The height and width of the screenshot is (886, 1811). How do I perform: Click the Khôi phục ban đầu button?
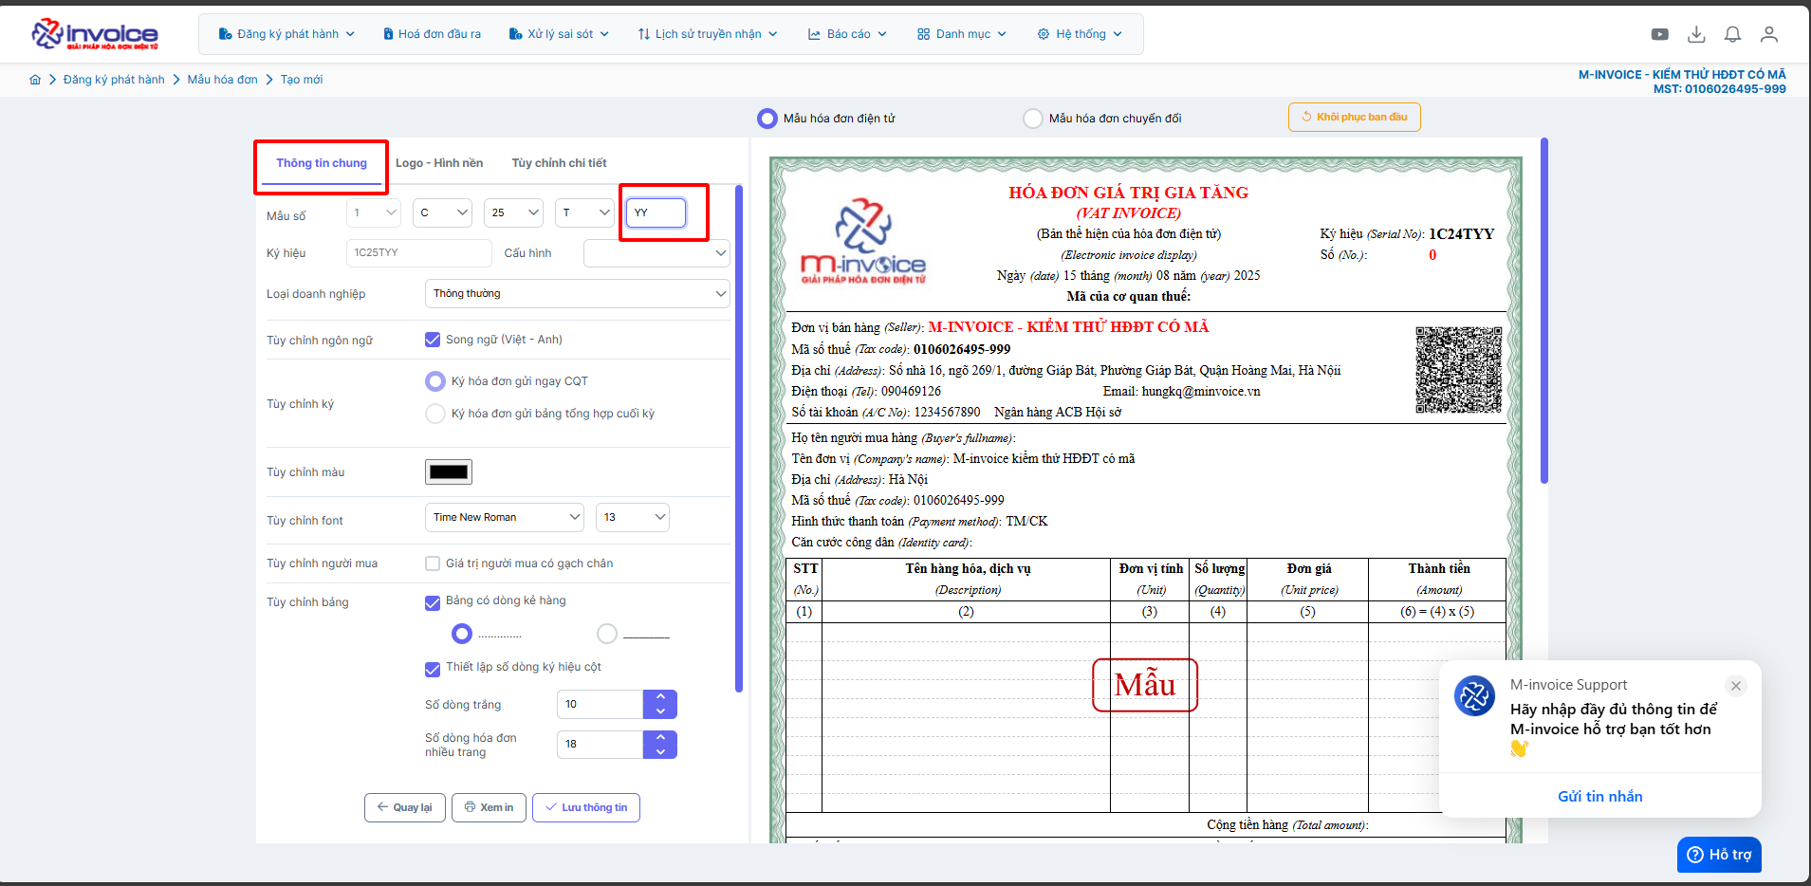click(x=1354, y=117)
